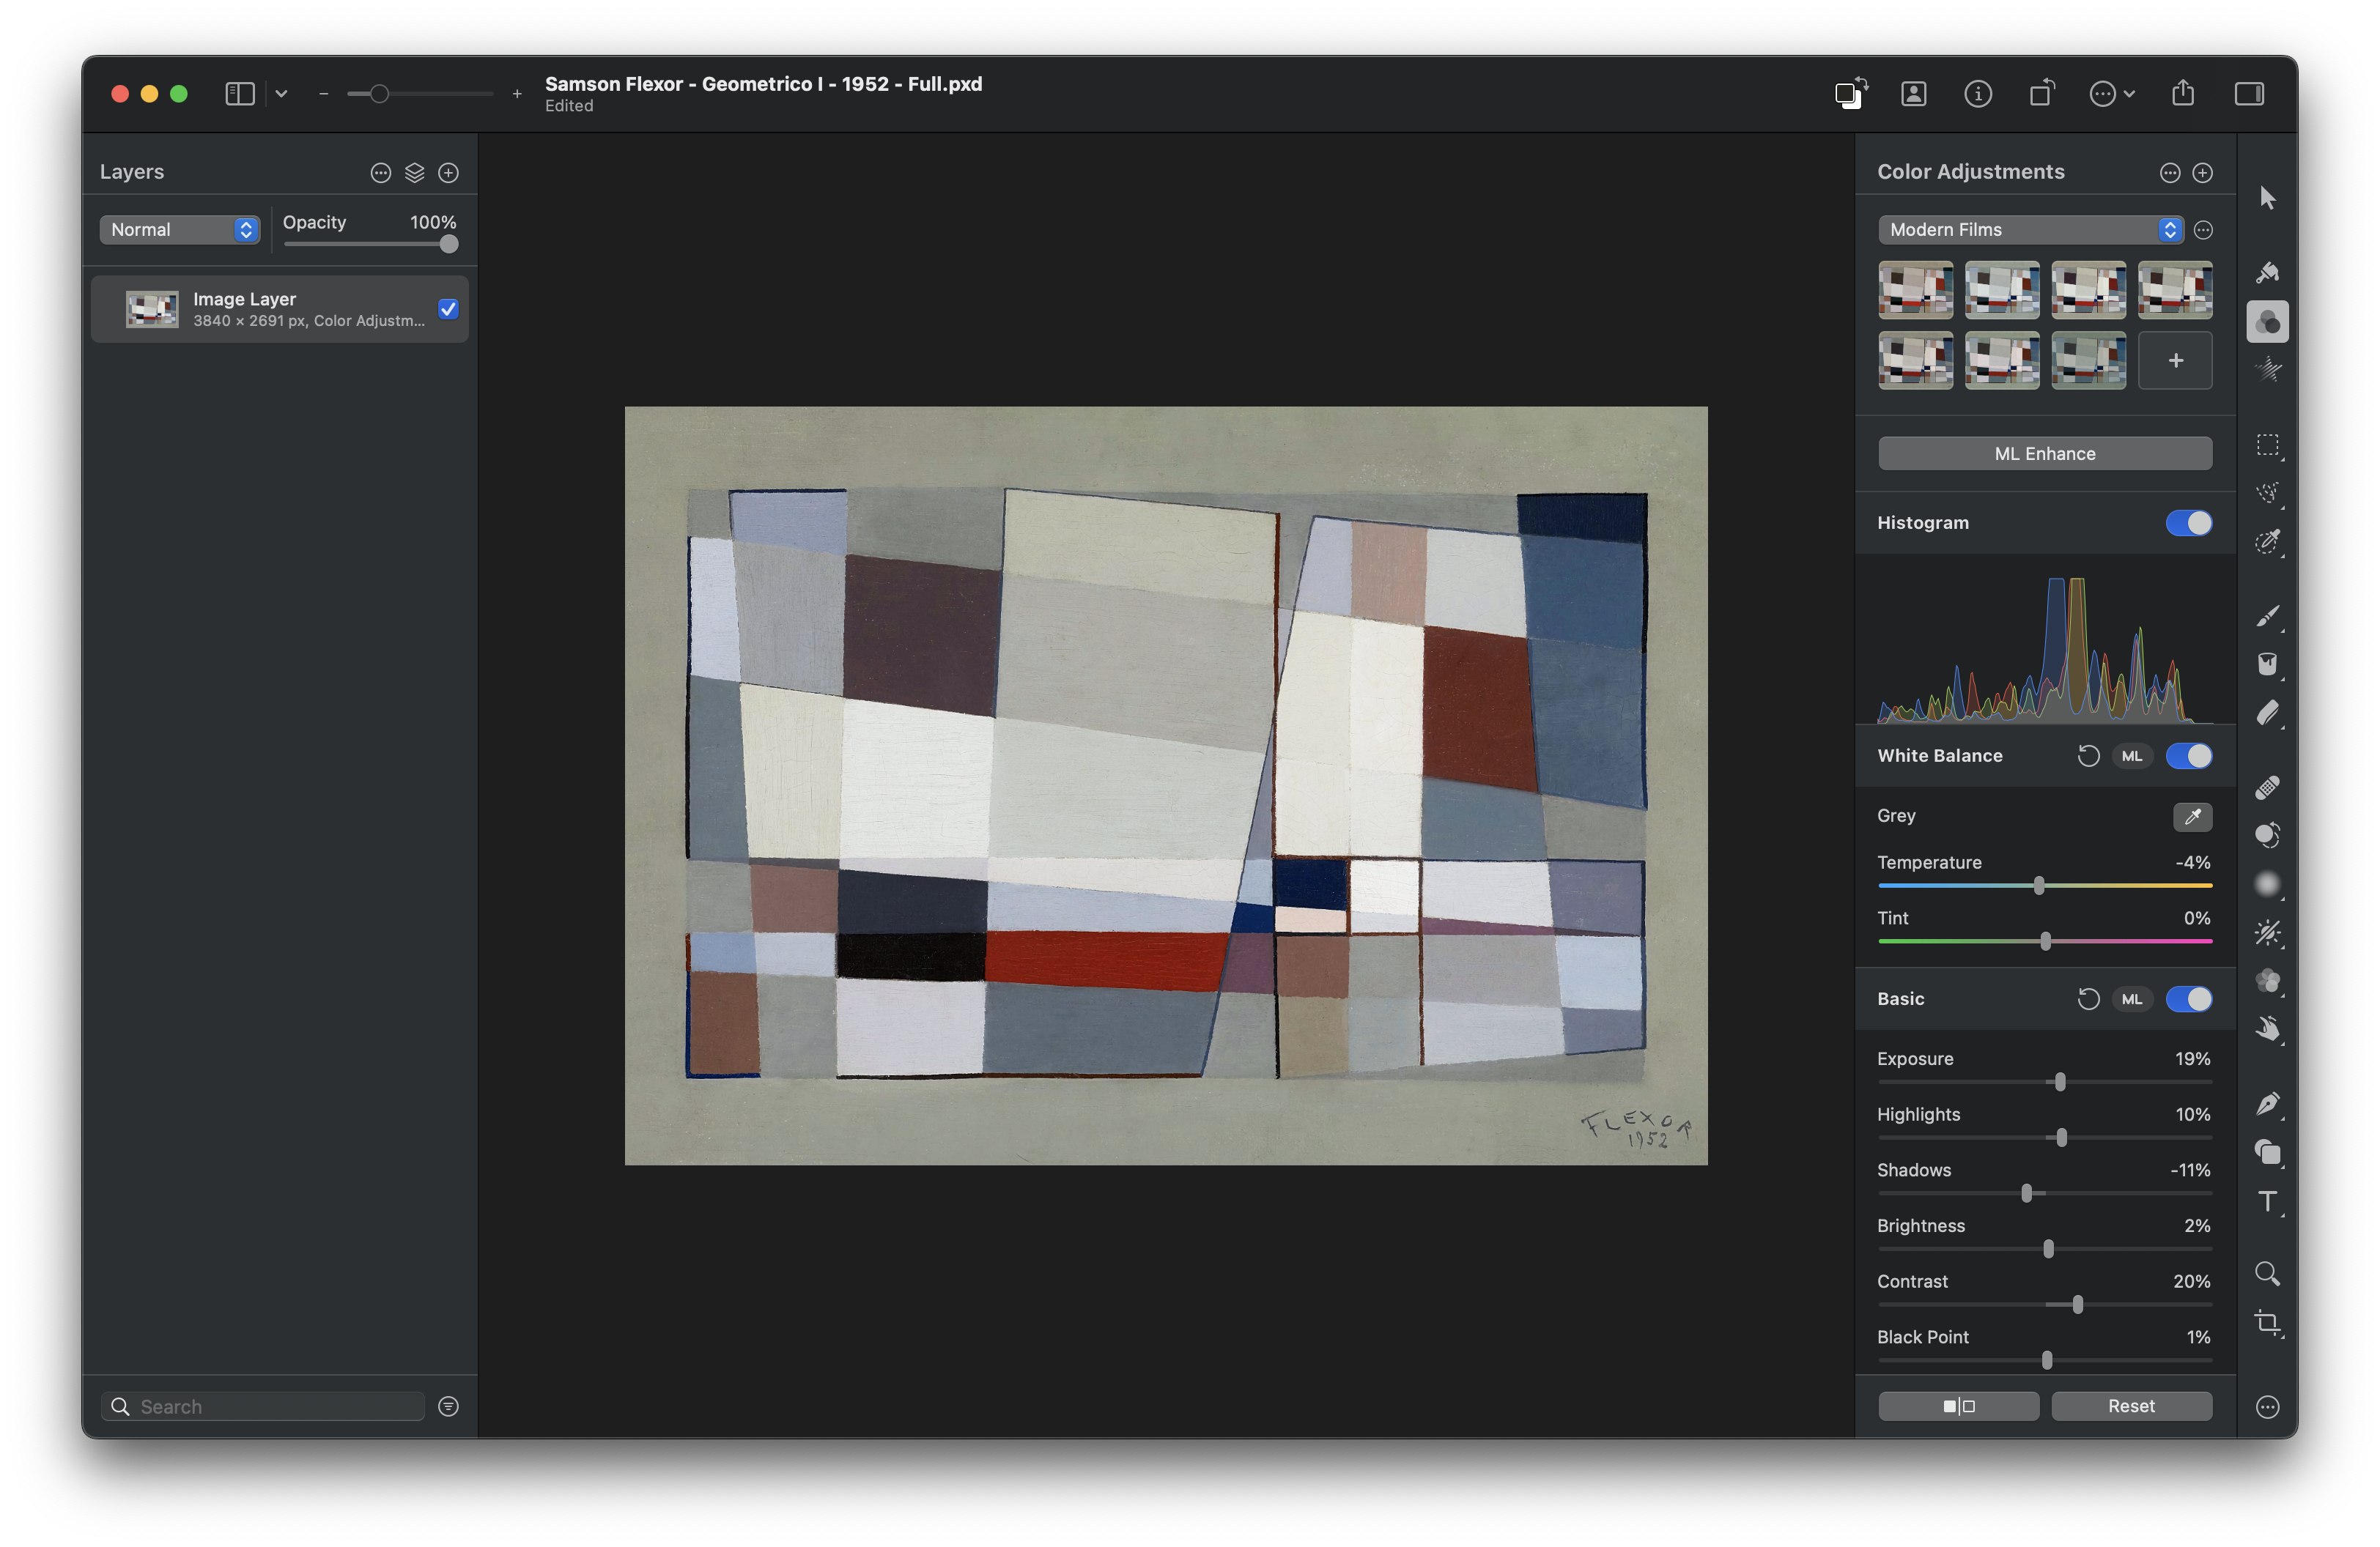Toggle the Histogram switch

point(2188,523)
